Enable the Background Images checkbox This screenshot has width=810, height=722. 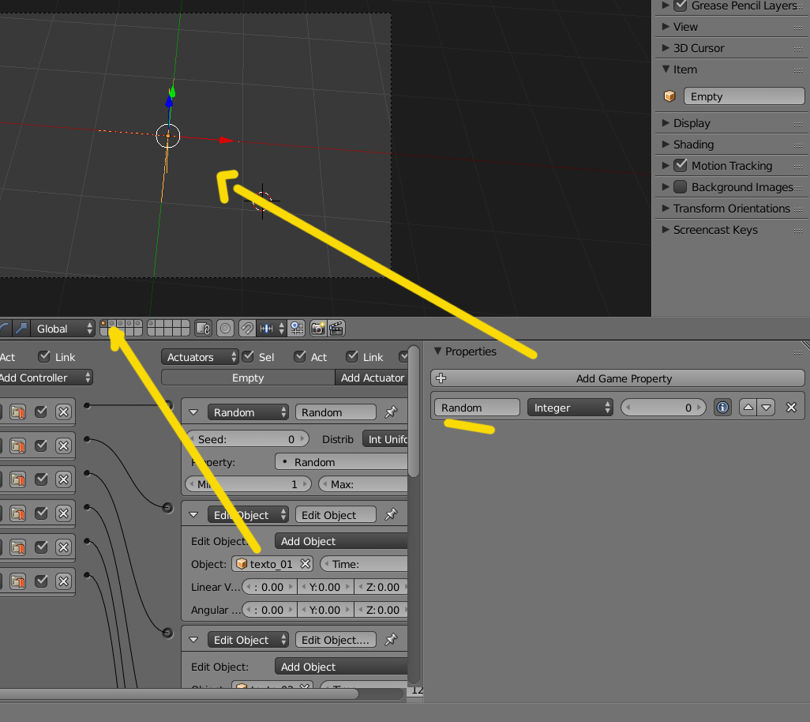coord(681,186)
